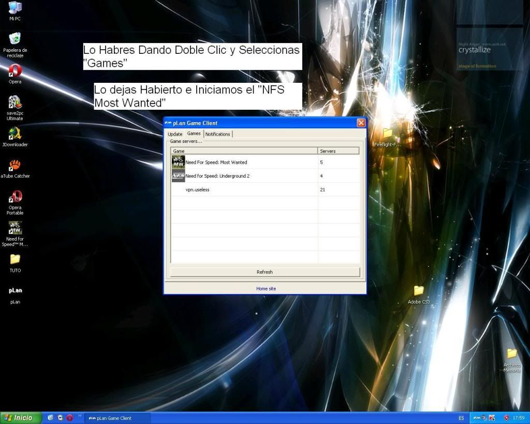Click server count 21 for vpn.useless
This screenshot has width=530, height=424.
click(322, 189)
